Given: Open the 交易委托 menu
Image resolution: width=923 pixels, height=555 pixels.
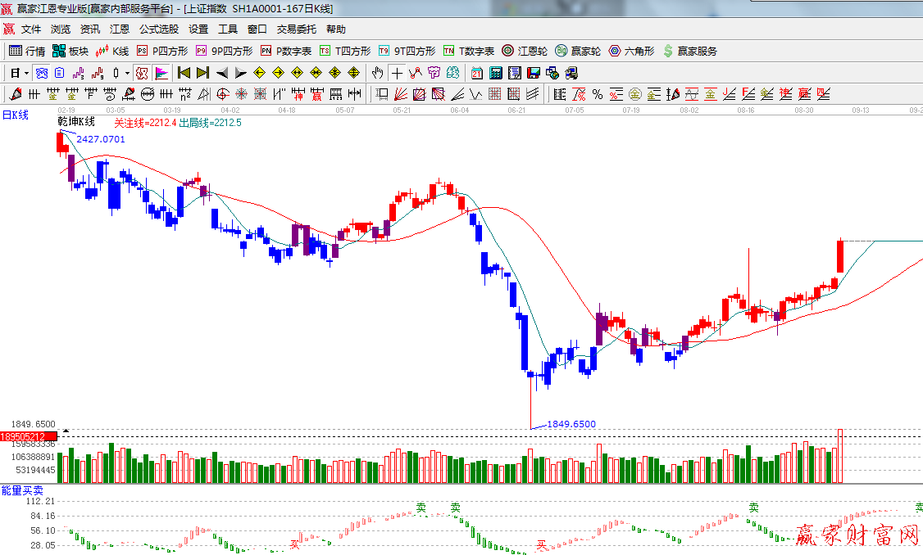Looking at the screenshot, I should coord(296,29).
